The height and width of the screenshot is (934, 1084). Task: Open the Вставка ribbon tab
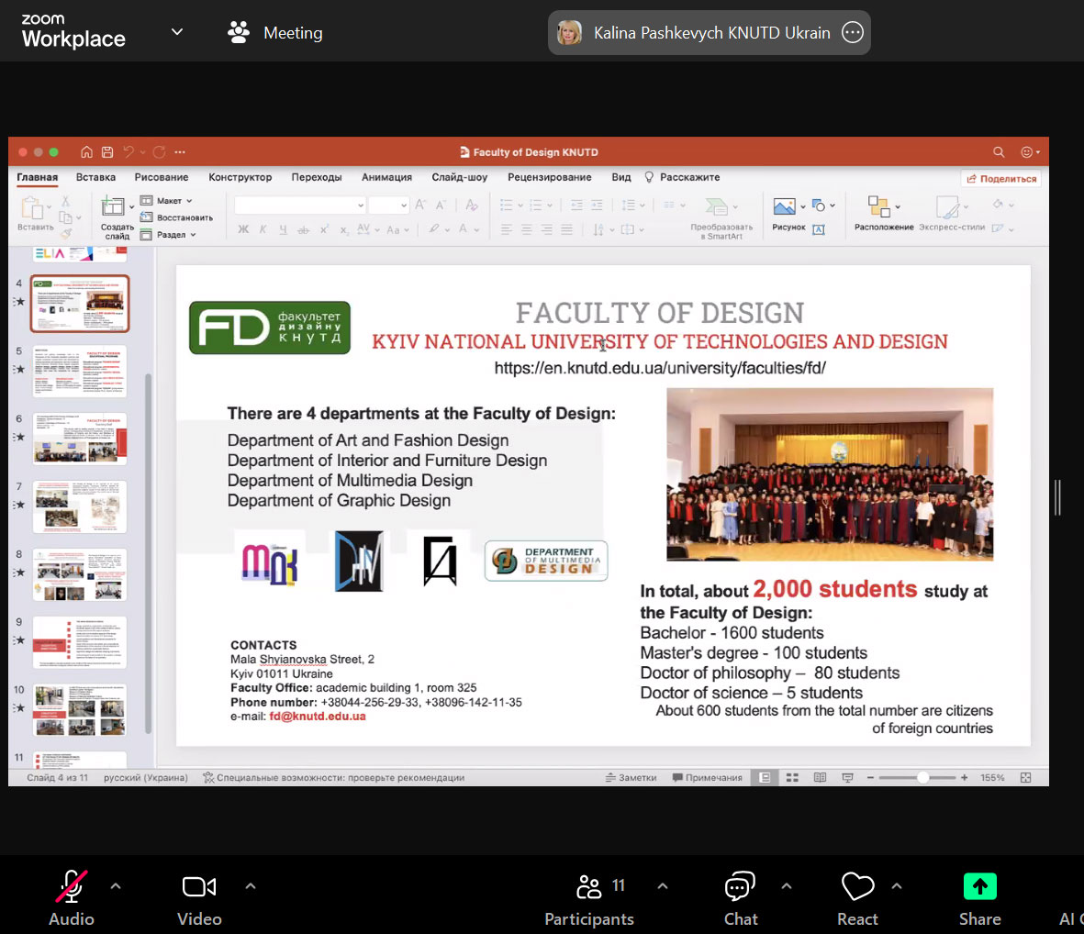95,178
